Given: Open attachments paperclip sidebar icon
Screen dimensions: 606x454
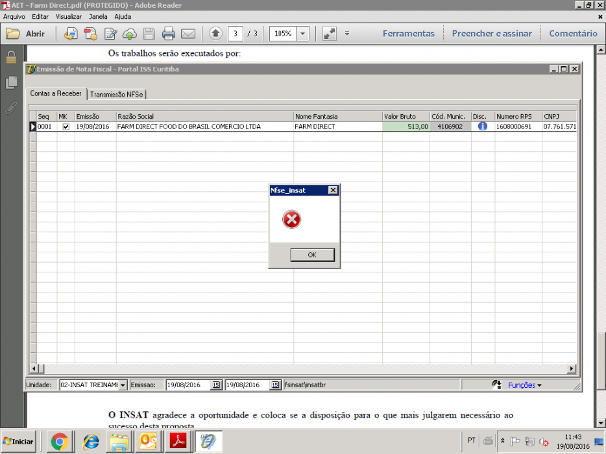Looking at the screenshot, I should point(11,108).
